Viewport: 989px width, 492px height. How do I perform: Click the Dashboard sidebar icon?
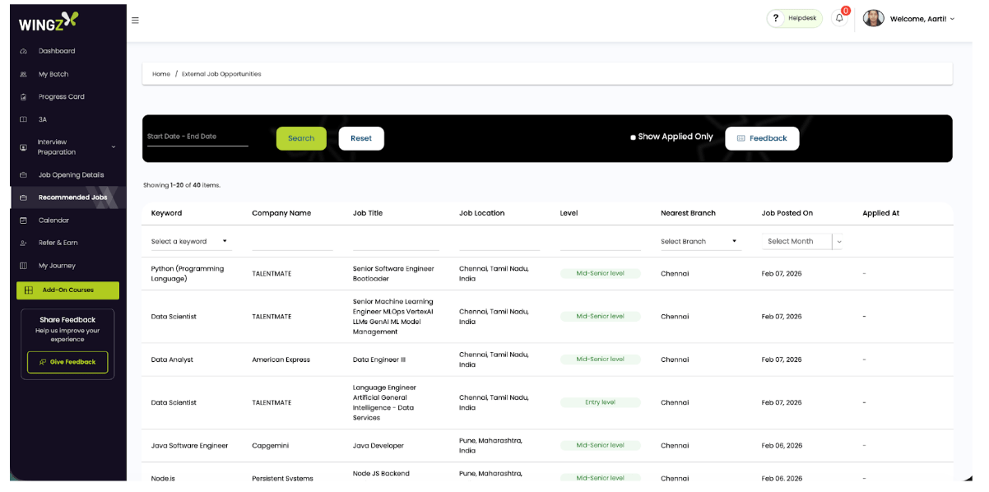[x=23, y=51]
